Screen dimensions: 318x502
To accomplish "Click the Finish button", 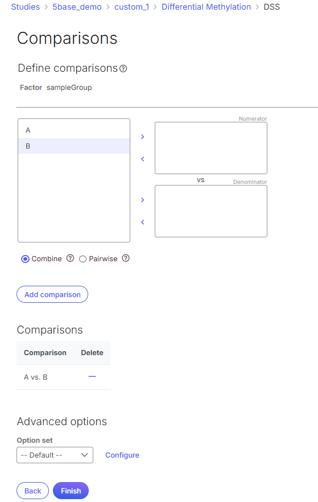I will pyautogui.click(x=71, y=491).
